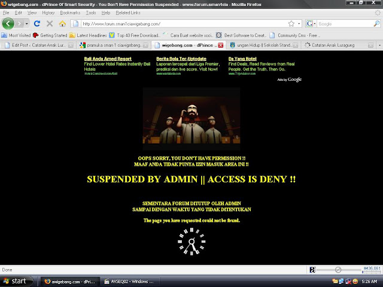The image size is (383, 287).
Task: Open the Getting Started bookmark
Action: [x=50, y=35]
